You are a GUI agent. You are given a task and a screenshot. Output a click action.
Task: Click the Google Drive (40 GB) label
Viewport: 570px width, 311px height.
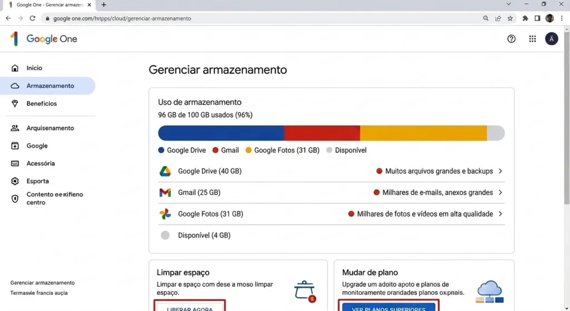(210, 171)
